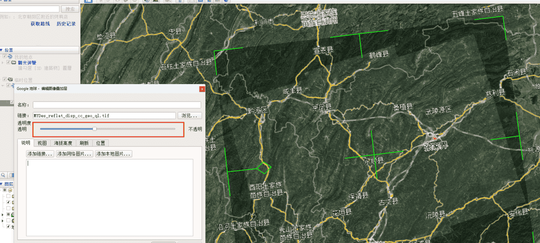Viewport: 540px width, 243px height.
Task: Switch to the 海拔高度 tab
Action: point(63,143)
